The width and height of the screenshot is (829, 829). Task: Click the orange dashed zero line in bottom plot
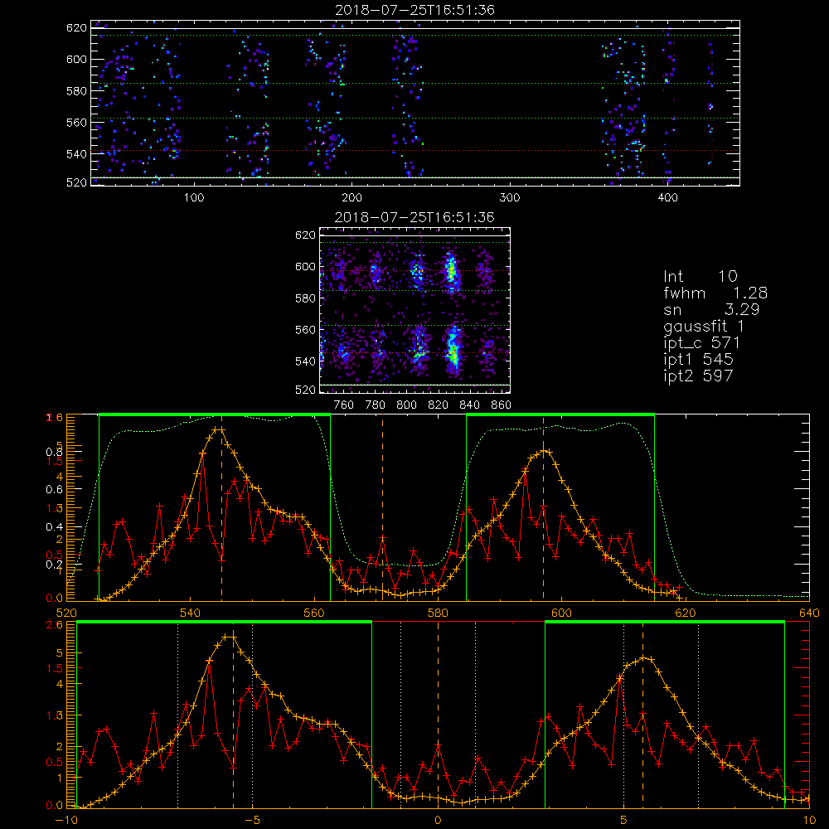click(438, 715)
